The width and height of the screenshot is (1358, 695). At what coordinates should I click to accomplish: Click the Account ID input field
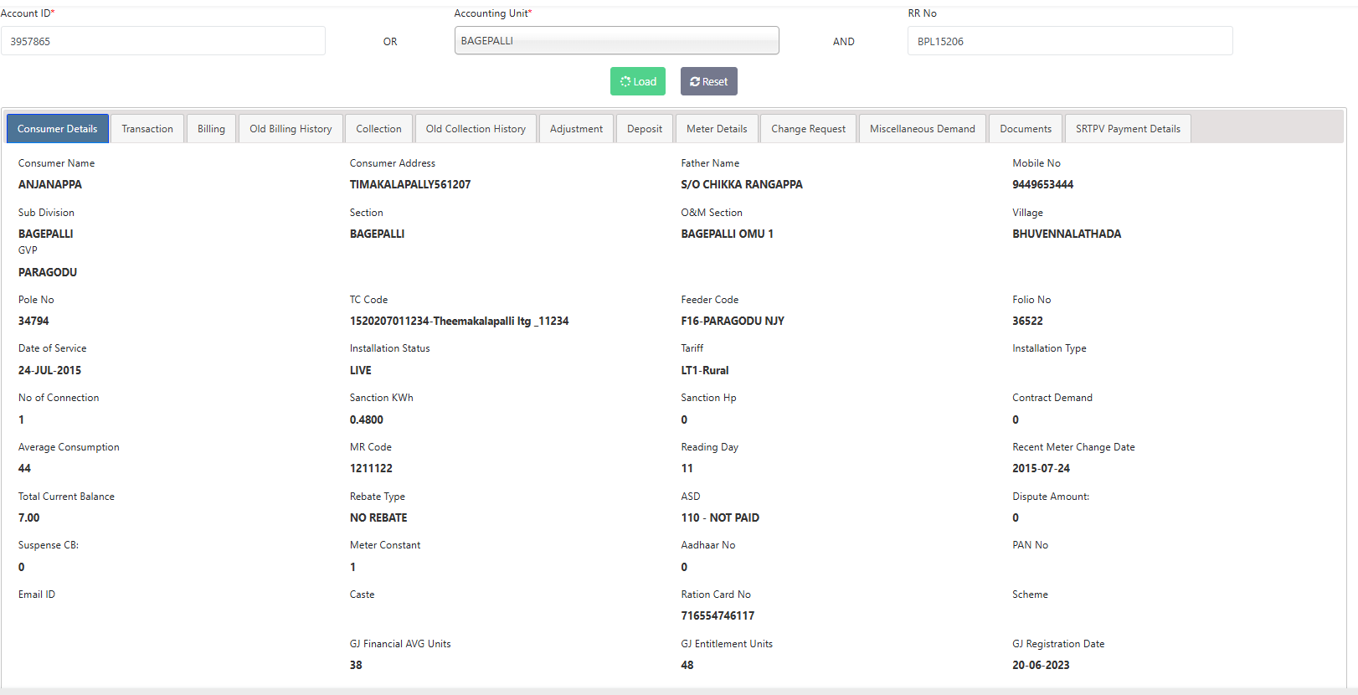[163, 41]
